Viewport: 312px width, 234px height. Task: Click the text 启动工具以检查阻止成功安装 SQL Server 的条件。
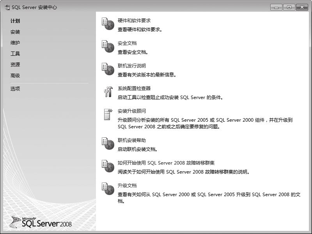click(x=170, y=97)
